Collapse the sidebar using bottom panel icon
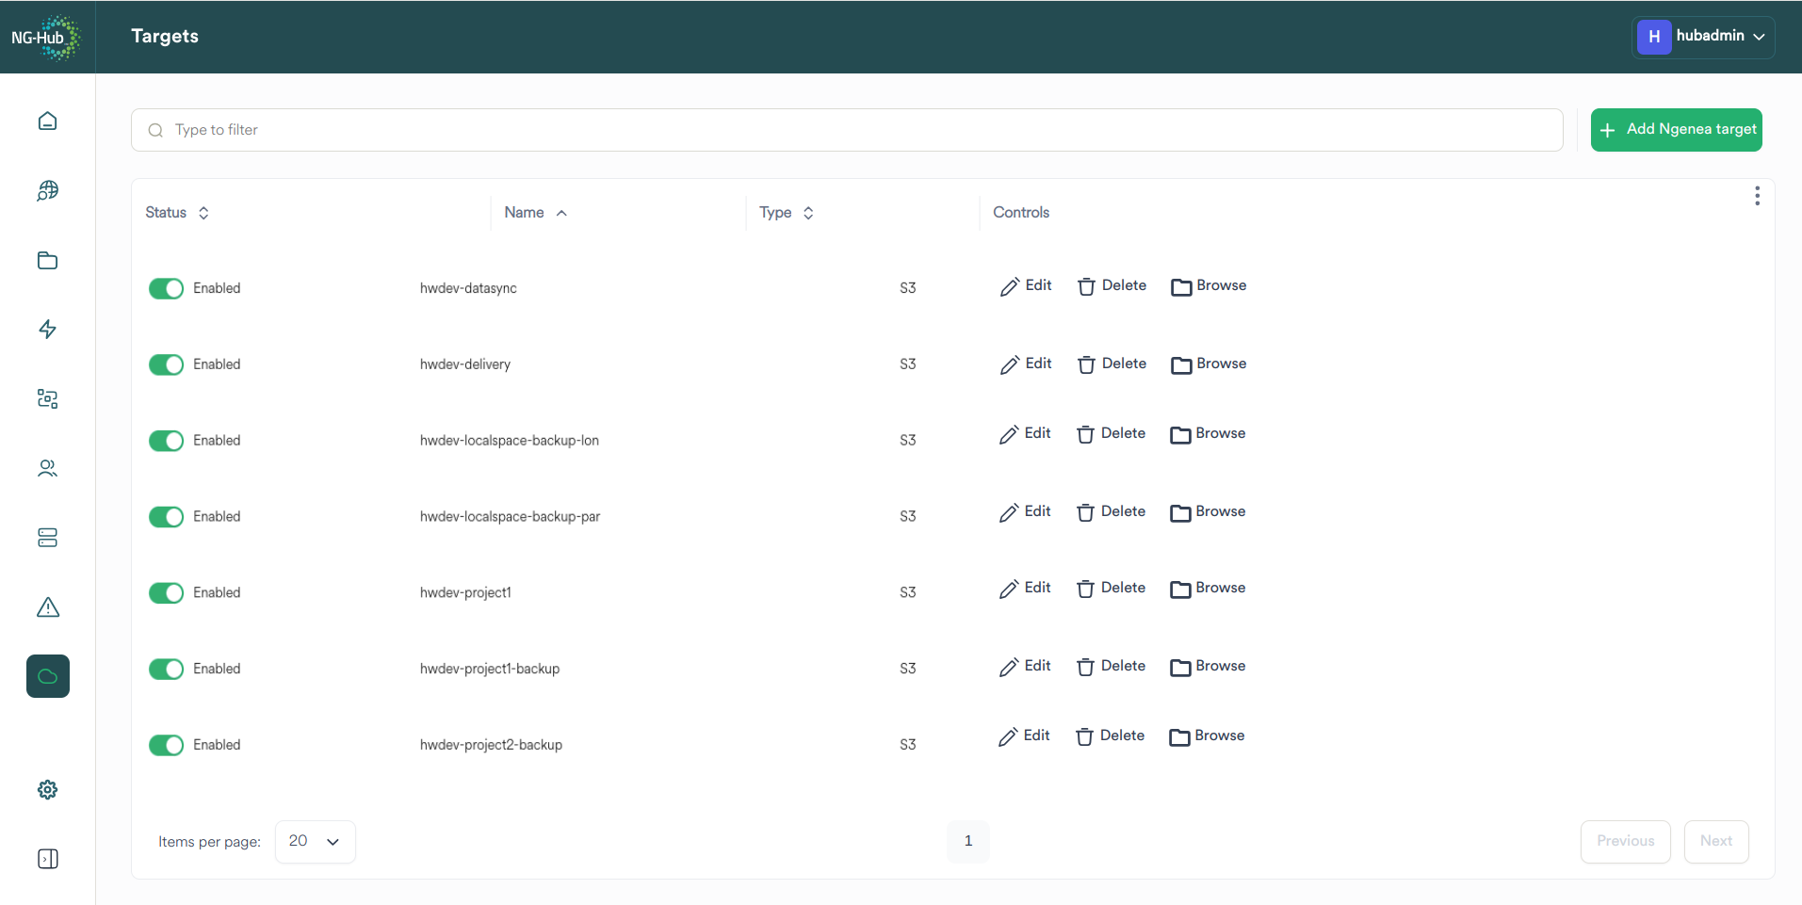 pos(47,859)
